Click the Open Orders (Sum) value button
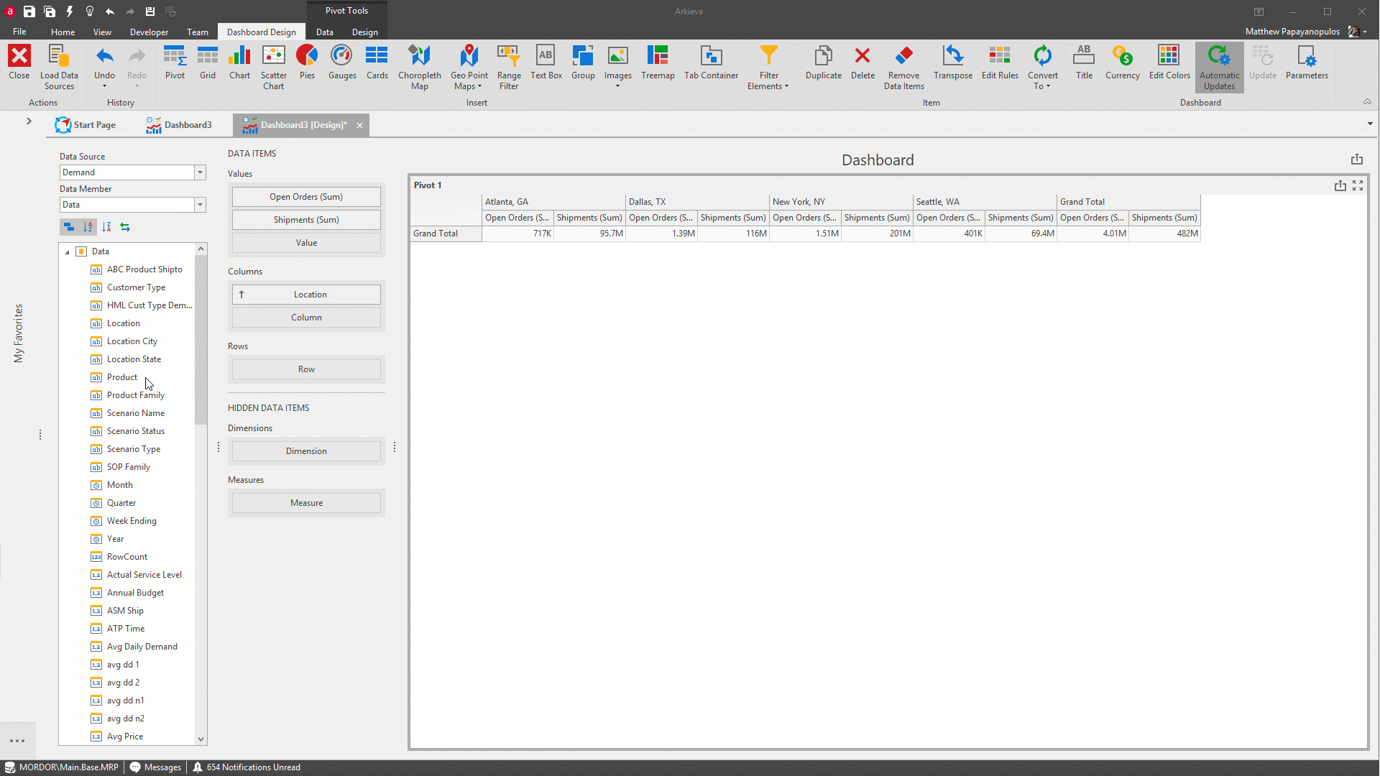The image size is (1380, 776). coord(306,197)
